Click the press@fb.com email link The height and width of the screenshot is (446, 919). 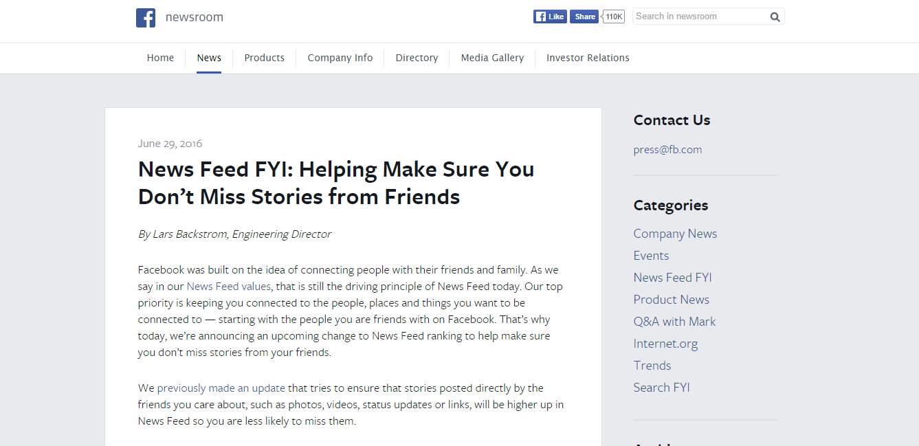pyautogui.click(x=667, y=150)
